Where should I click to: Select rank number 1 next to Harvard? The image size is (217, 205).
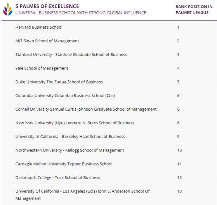tap(178, 27)
